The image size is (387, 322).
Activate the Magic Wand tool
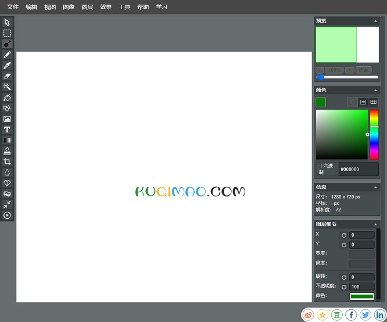(7, 86)
